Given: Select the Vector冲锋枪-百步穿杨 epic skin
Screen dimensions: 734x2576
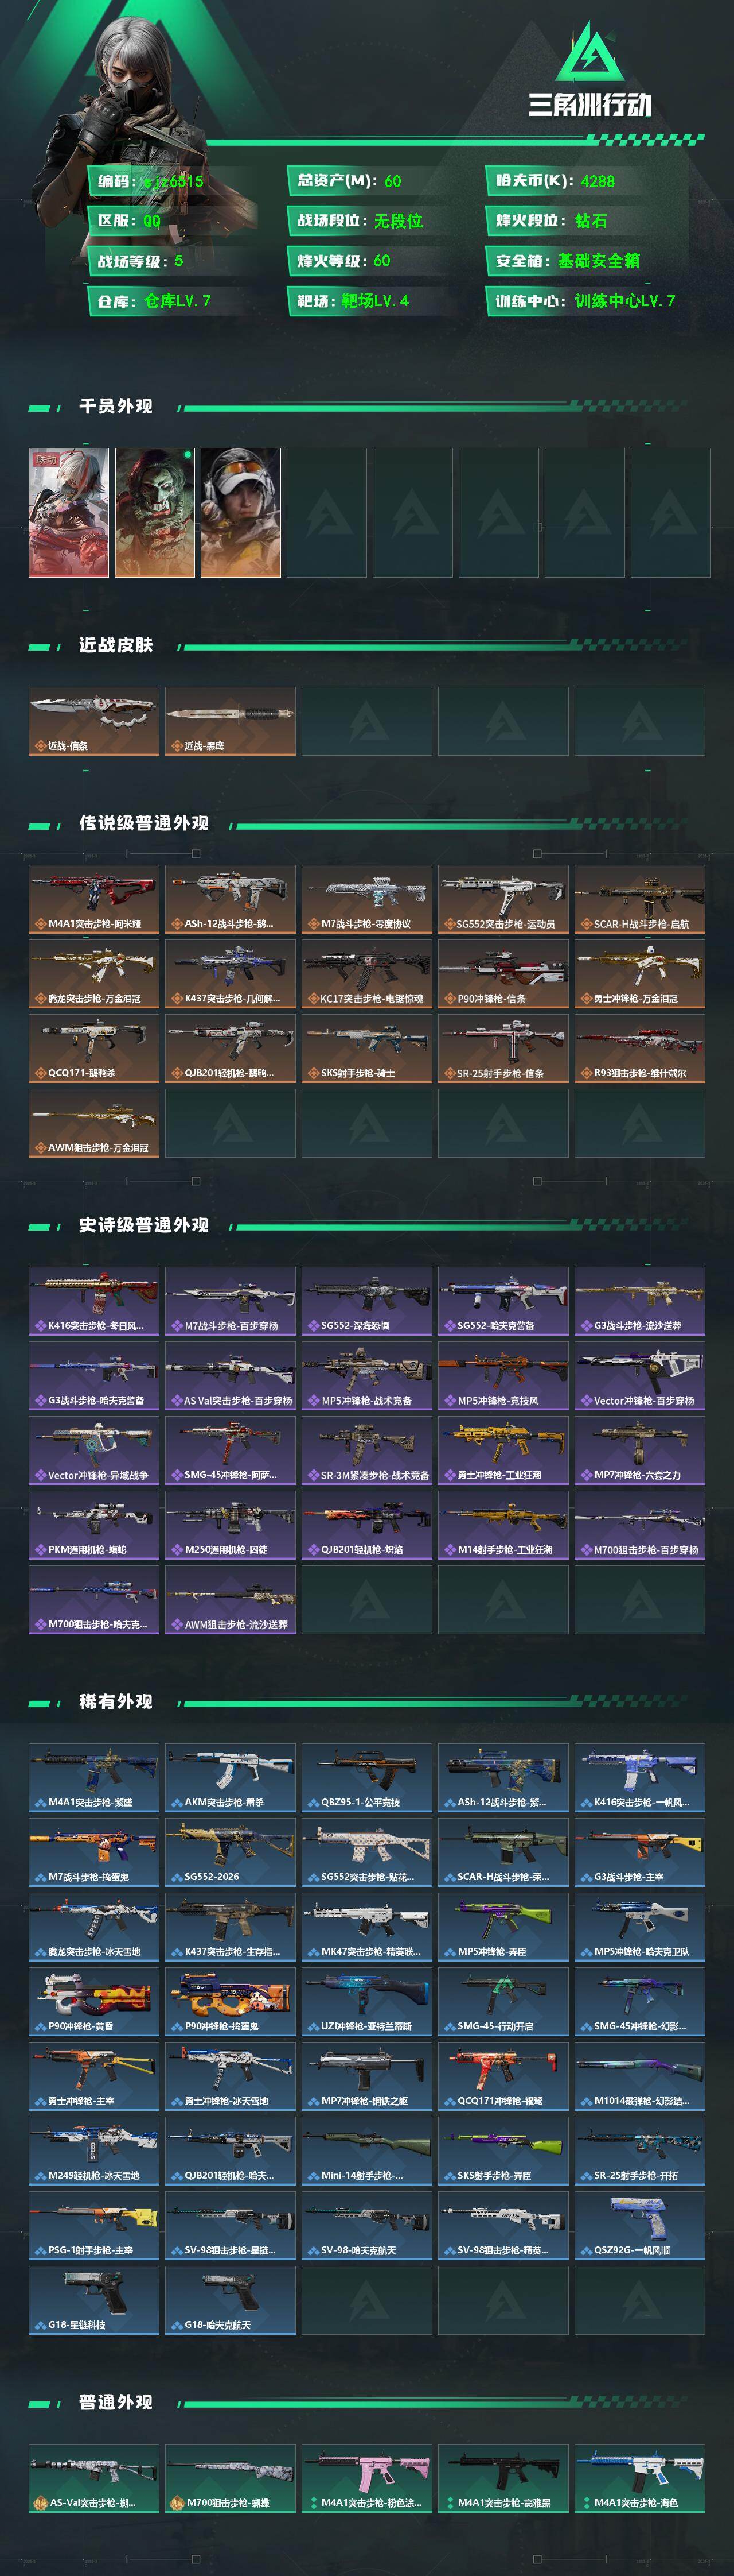Looking at the screenshot, I should click(639, 1376).
